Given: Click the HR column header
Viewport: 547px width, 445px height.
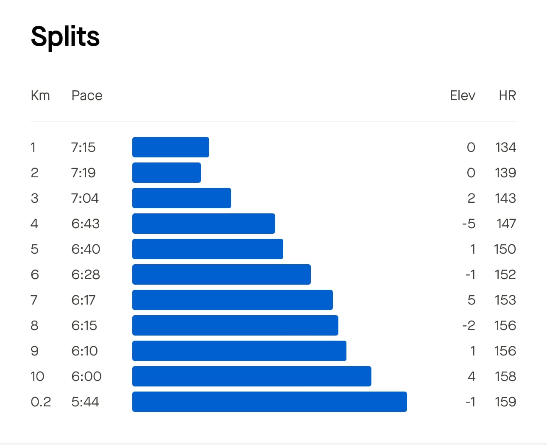Looking at the screenshot, I should pos(507,95).
